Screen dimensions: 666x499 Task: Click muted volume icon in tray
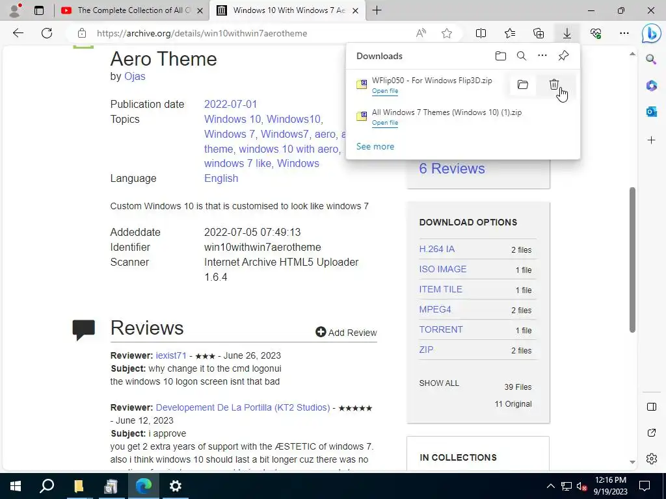click(x=582, y=486)
